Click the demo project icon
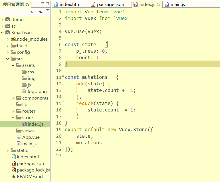The image size is (220, 182). click(8, 19)
